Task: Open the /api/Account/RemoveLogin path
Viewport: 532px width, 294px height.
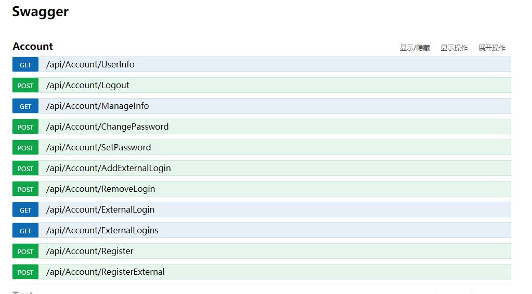Action: [x=100, y=189]
